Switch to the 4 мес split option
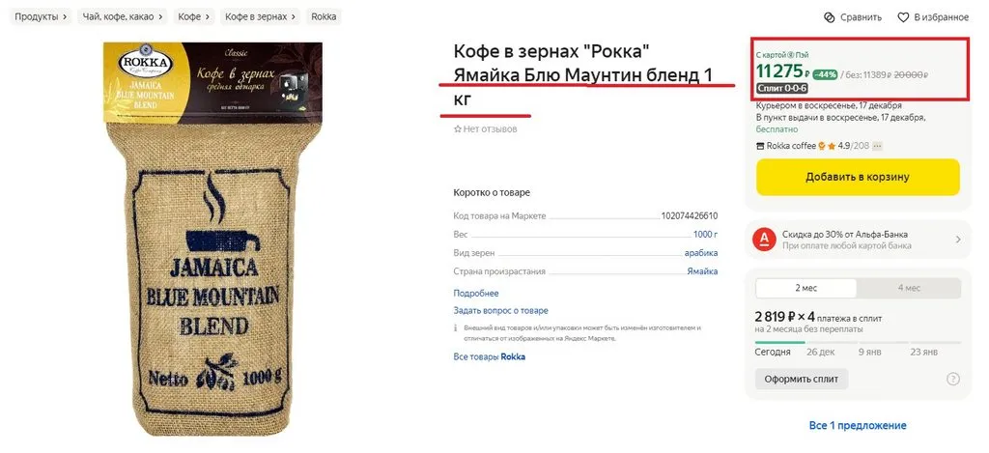 click(x=909, y=288)
